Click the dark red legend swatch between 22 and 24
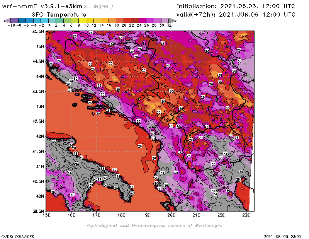The width and height of the screenshot is (309, 239). (x=135, y=20)
